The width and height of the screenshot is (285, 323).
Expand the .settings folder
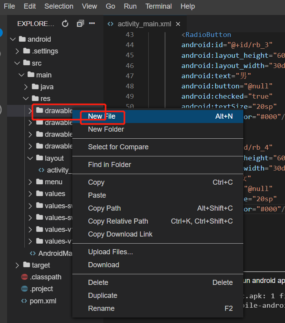point(17,51)
